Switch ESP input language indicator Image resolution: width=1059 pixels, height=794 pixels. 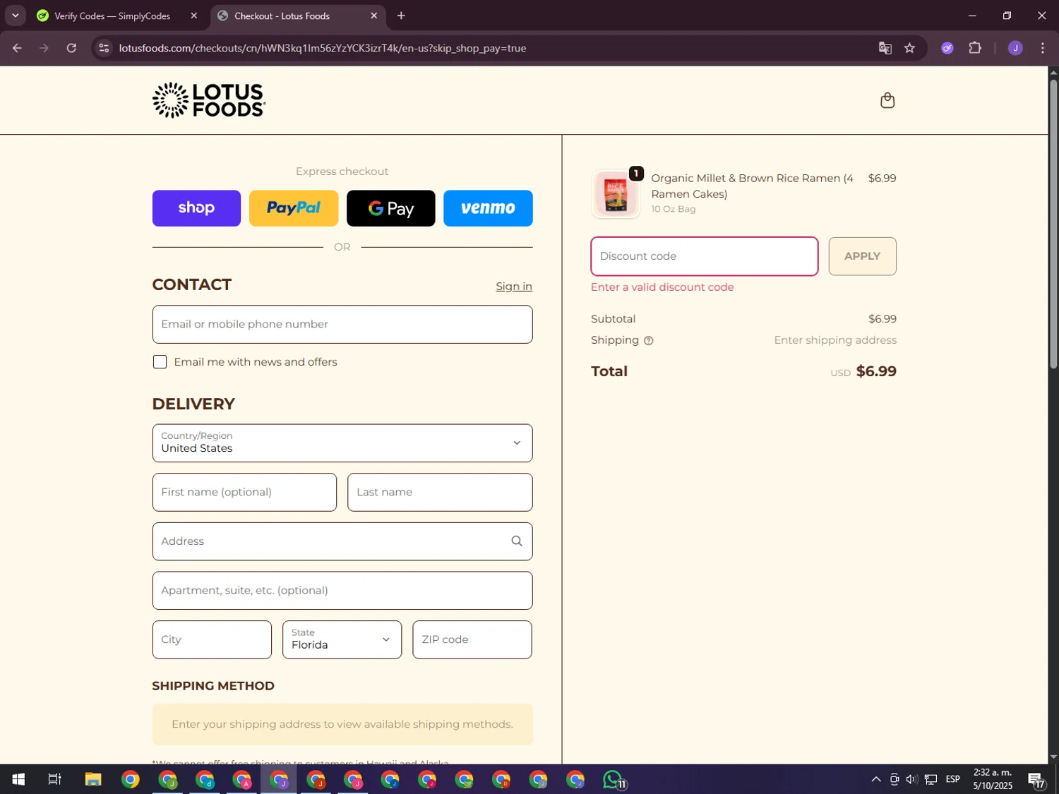point(953,779)
